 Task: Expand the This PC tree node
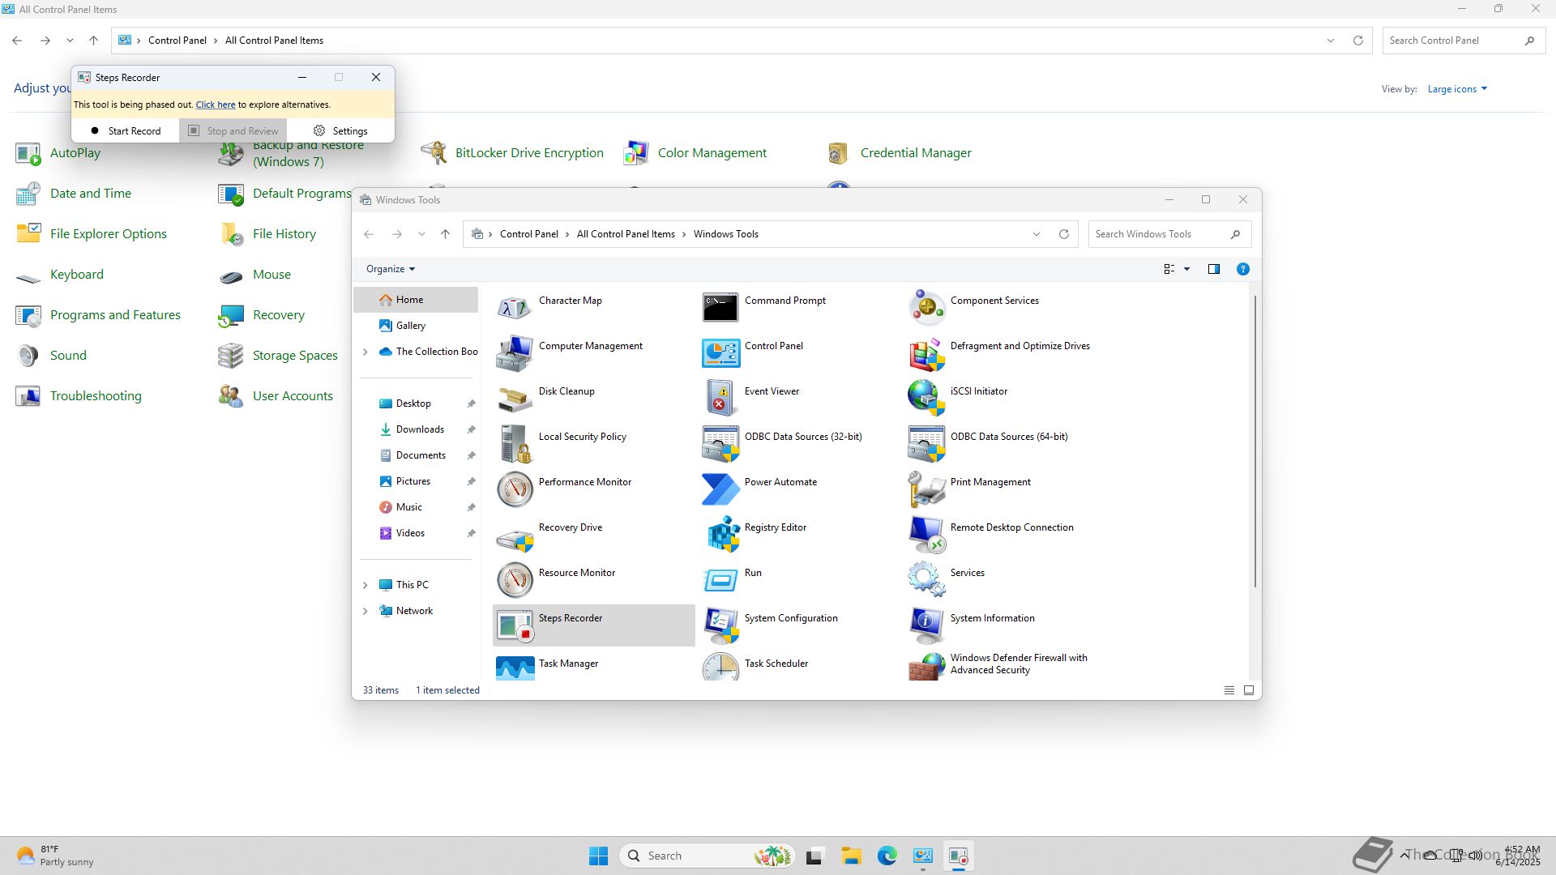tap(365, 585)
